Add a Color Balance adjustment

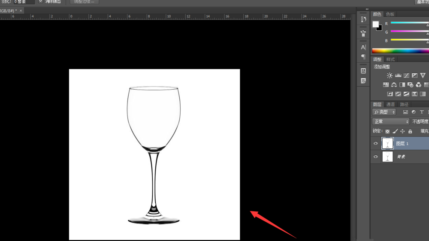(394, 85)
